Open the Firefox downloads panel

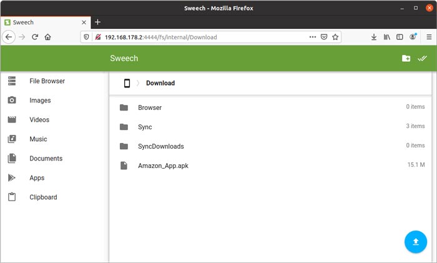tap(374, 37)
